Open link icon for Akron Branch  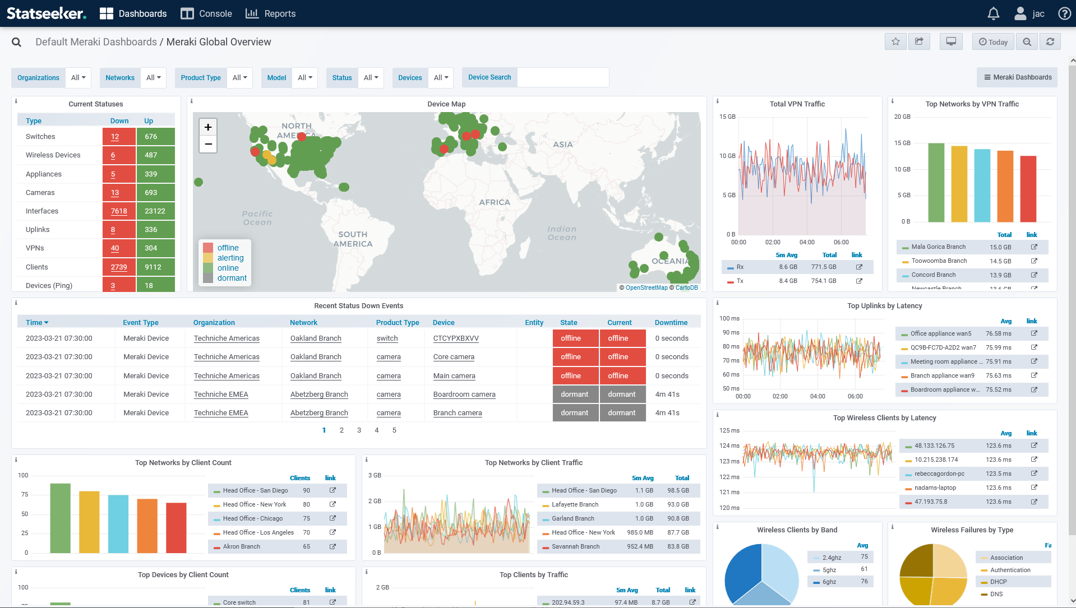coord(333,546)
